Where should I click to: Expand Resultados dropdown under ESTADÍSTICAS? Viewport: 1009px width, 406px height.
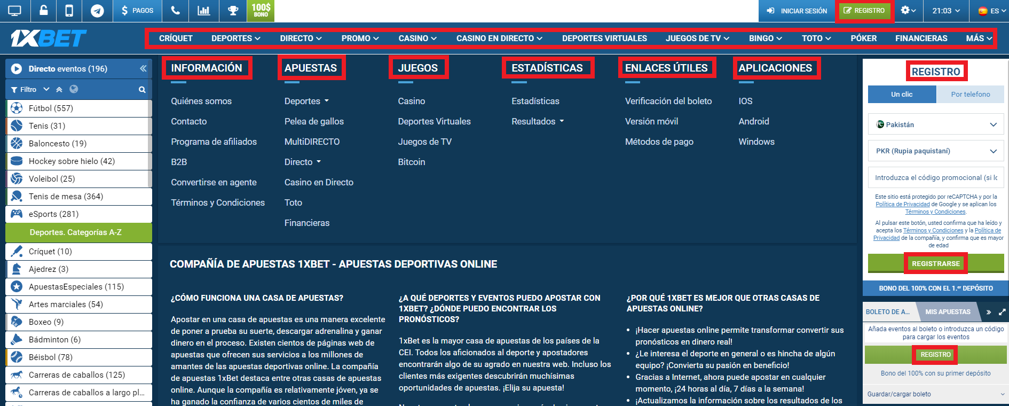coord(538,121)
